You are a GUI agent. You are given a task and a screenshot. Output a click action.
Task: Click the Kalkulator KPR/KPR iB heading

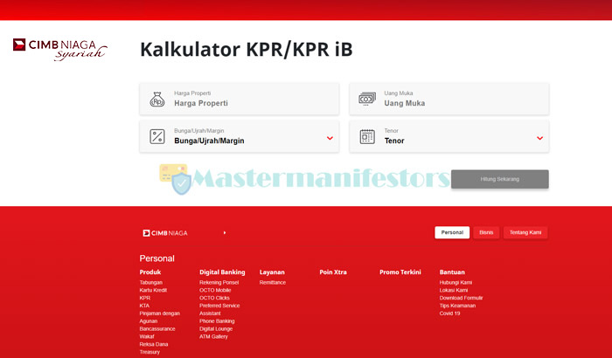247,50
